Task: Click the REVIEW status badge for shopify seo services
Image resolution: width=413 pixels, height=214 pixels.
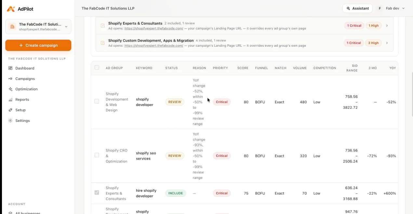Action: pyautogui.click(x=175, y=156)
